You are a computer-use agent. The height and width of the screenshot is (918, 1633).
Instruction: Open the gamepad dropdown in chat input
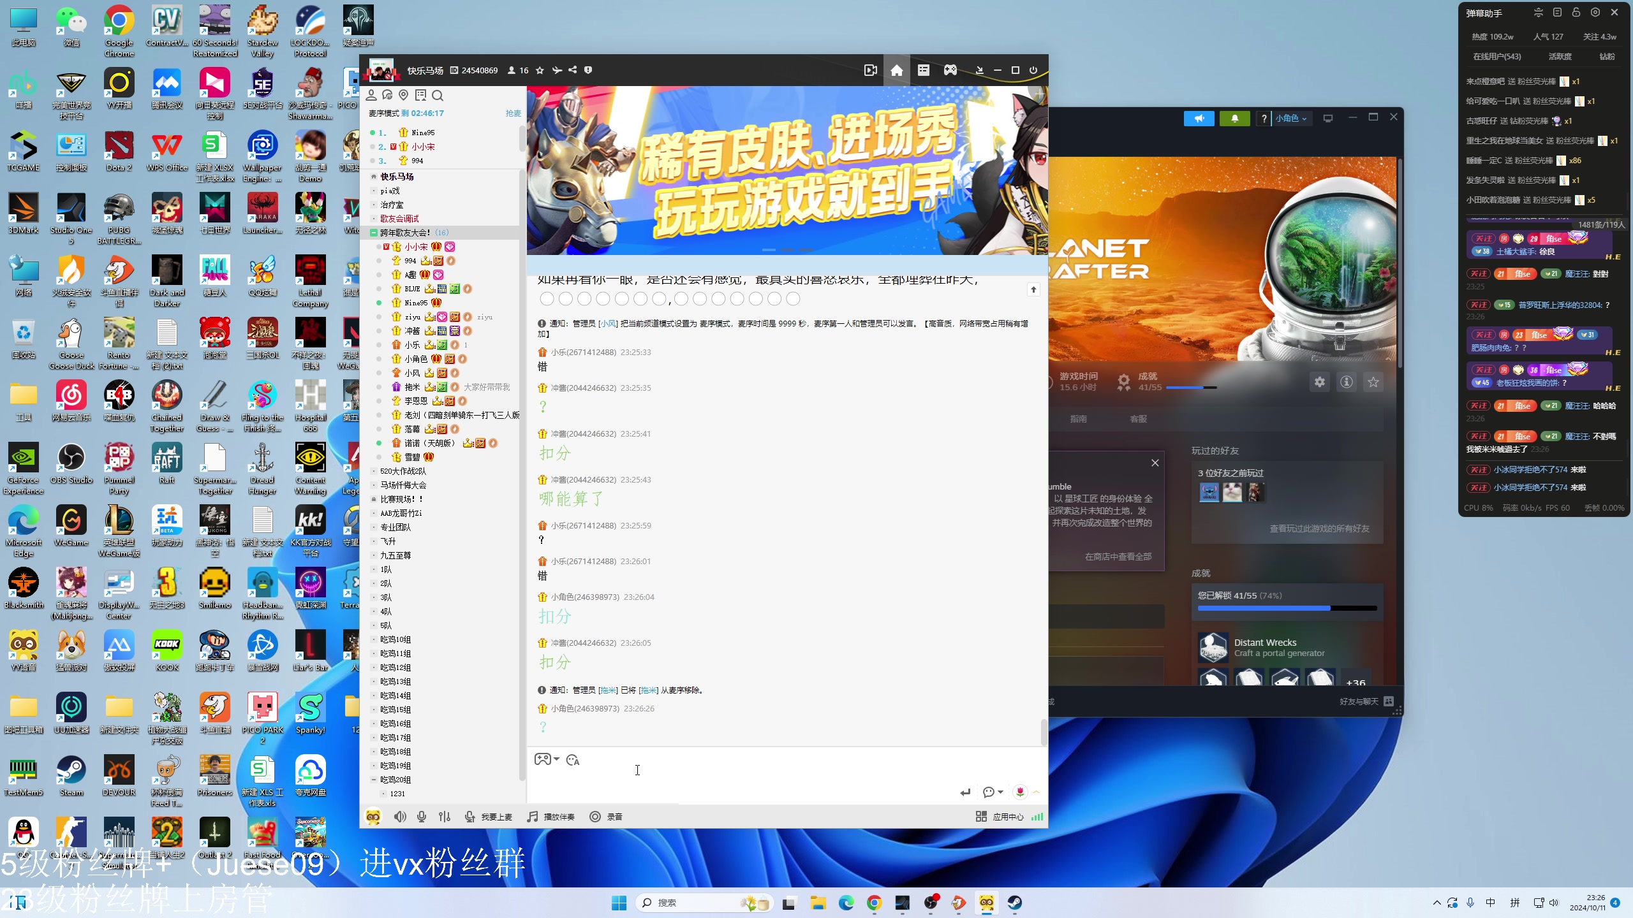(x=547, y=759)
